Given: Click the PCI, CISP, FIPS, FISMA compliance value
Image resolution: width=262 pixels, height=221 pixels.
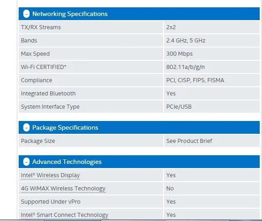Looking at the screenshot, I should [x=195, y=80].
